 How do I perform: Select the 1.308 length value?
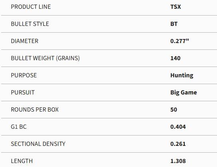click(x=178, y=161)
